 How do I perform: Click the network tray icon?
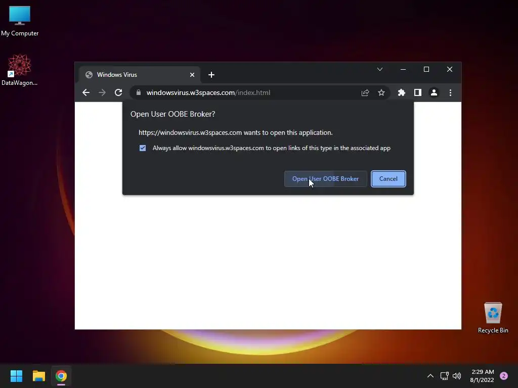point(444,376)
